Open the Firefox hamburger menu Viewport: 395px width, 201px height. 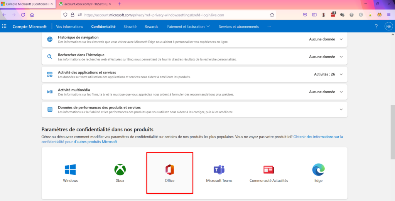tap(389, 15)
